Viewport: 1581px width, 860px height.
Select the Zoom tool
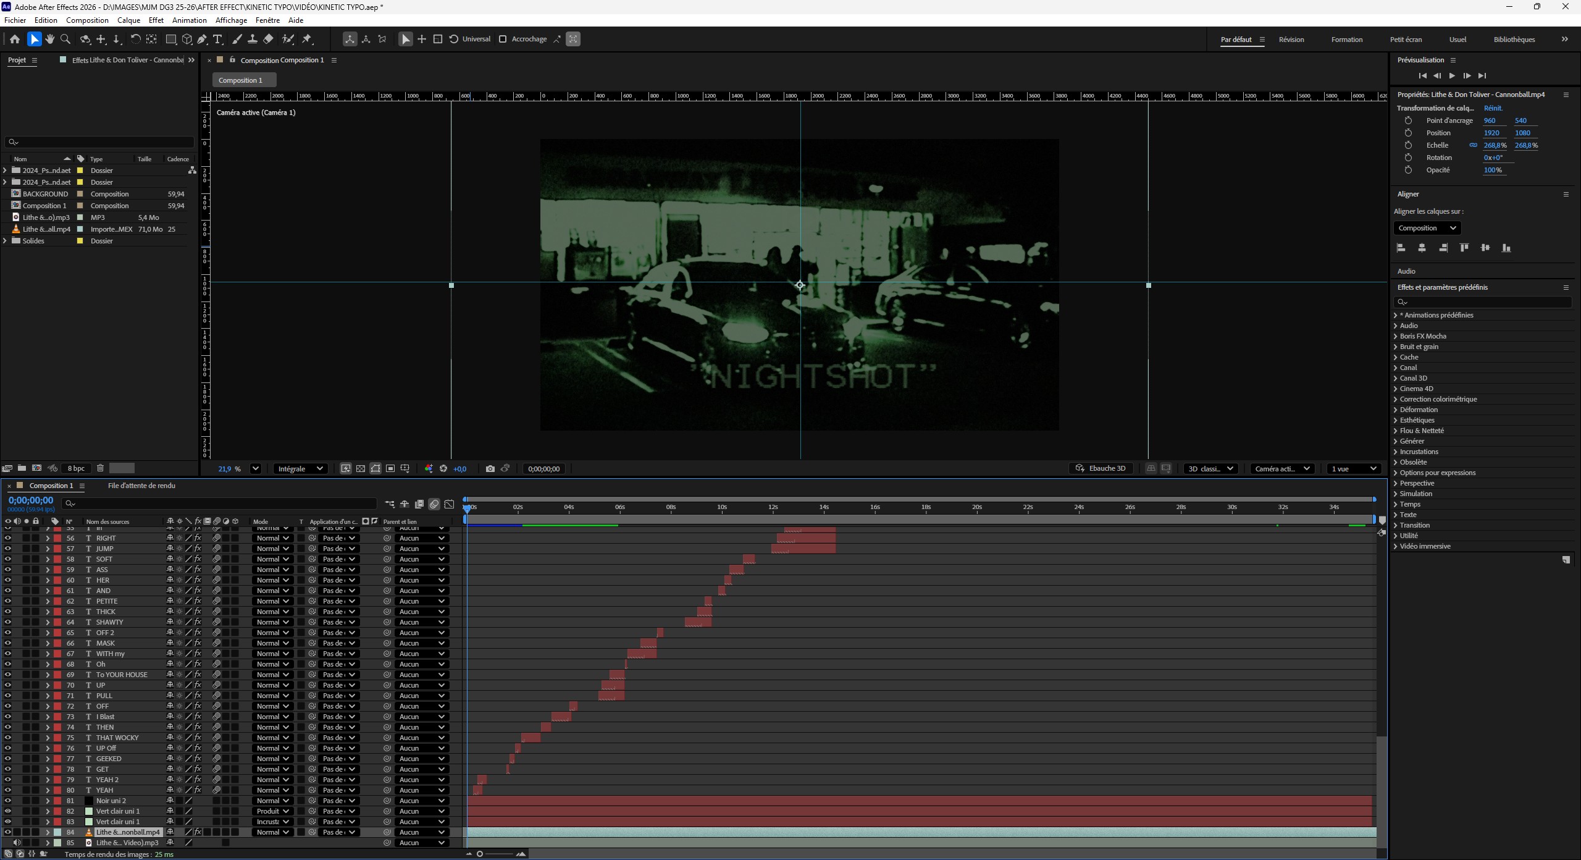coord(65,39)
